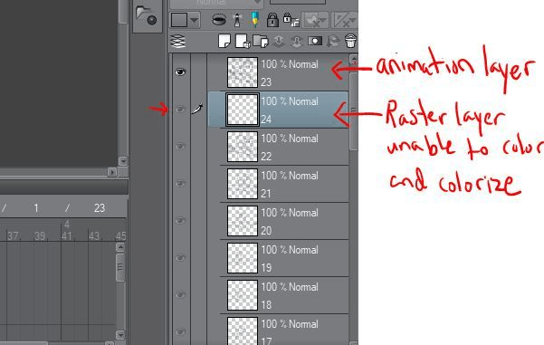Screen dimensions: 544x345
Task: Set layer as reference layer lighthouse icon
Action: click(x=237, y=20)
